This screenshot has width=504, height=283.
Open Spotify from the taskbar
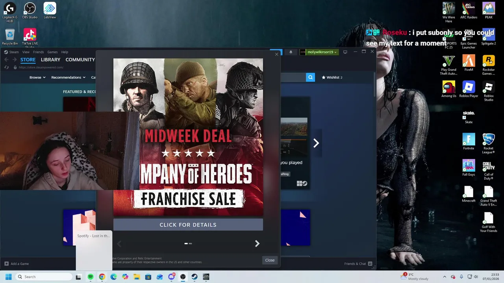(x=90, y=277)
